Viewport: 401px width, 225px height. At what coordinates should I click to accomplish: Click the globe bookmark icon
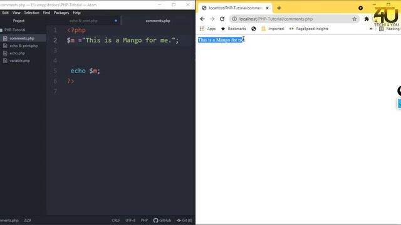[x=253, y=29]
